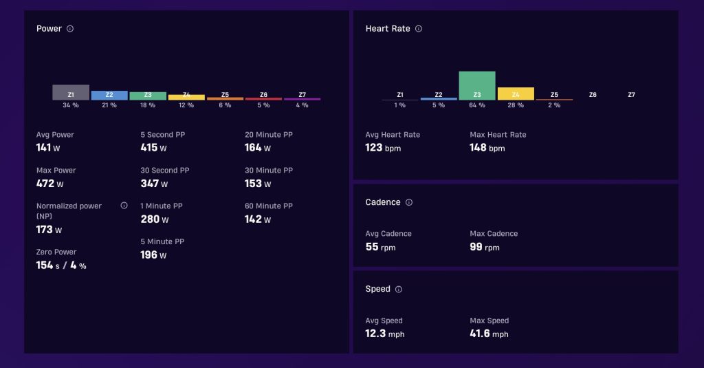The width and height of the screenshot is (704, 368).
Task: Click the Zero Power metric
Action: pos(61,259)
